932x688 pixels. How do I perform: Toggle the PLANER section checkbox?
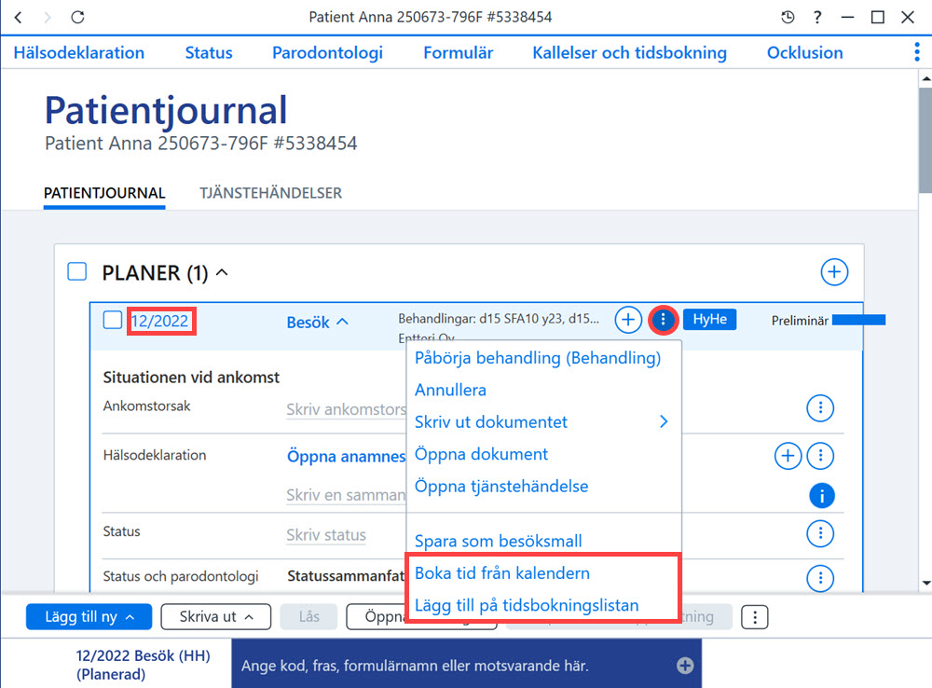pos(77,272)
